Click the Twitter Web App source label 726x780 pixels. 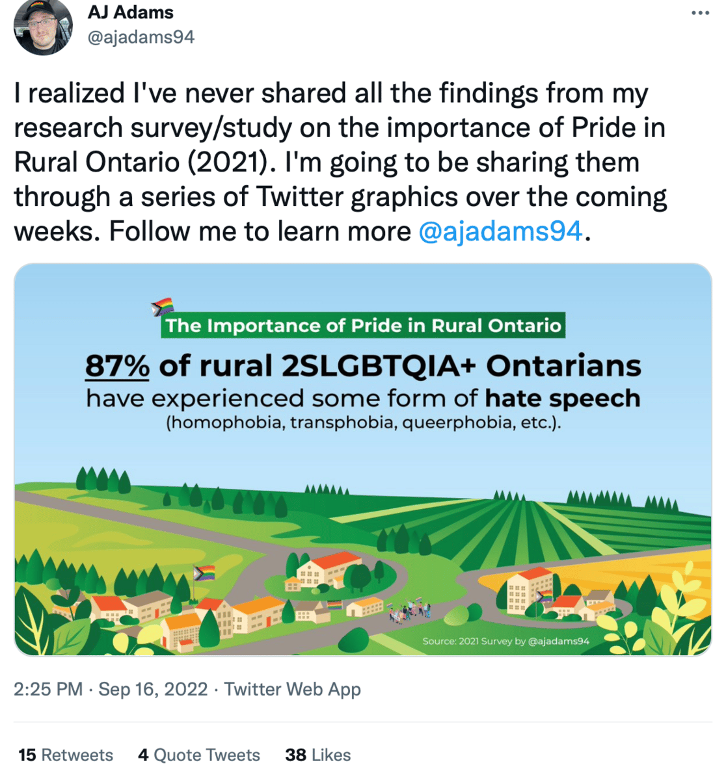pyautogui.click(x=292, y=689)
